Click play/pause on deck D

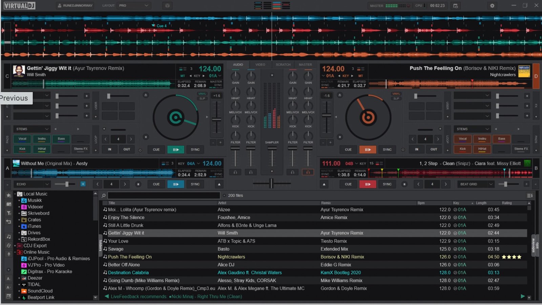(x=368, y=149)
